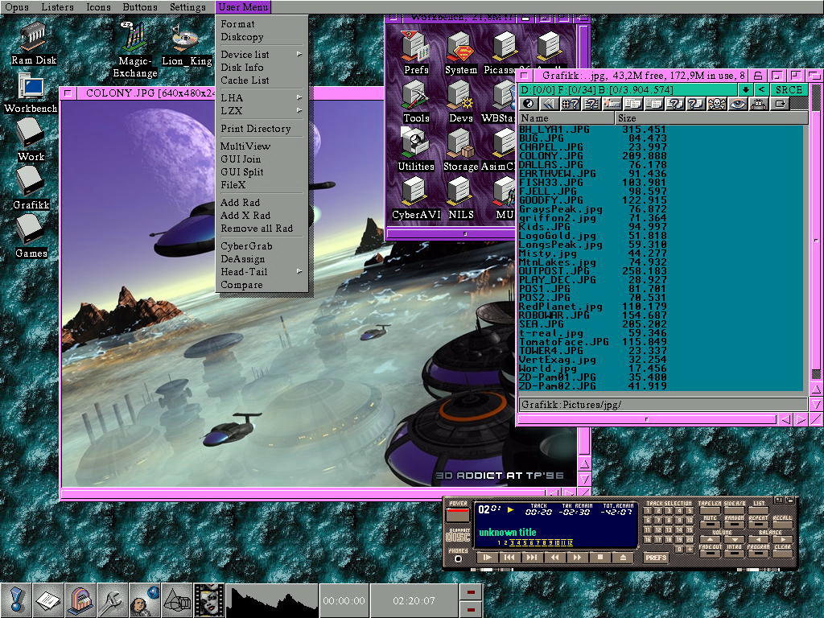The image size is (824, 618).
Task: Click the jukebox dock icon
Action: (80, 599)
